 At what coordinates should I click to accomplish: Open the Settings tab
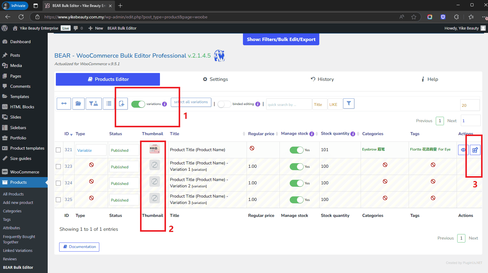[215, 79]
